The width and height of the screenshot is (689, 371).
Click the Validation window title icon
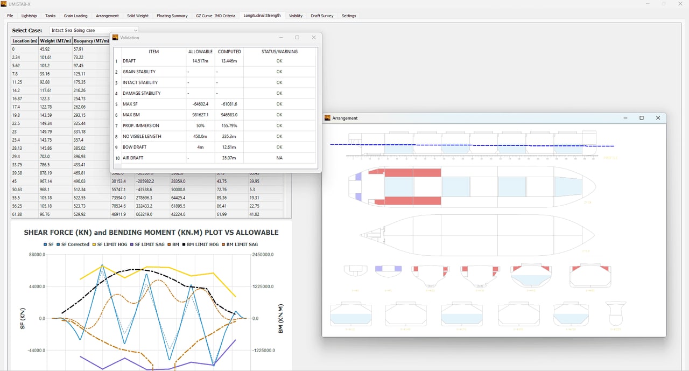[x=115, y=38]
